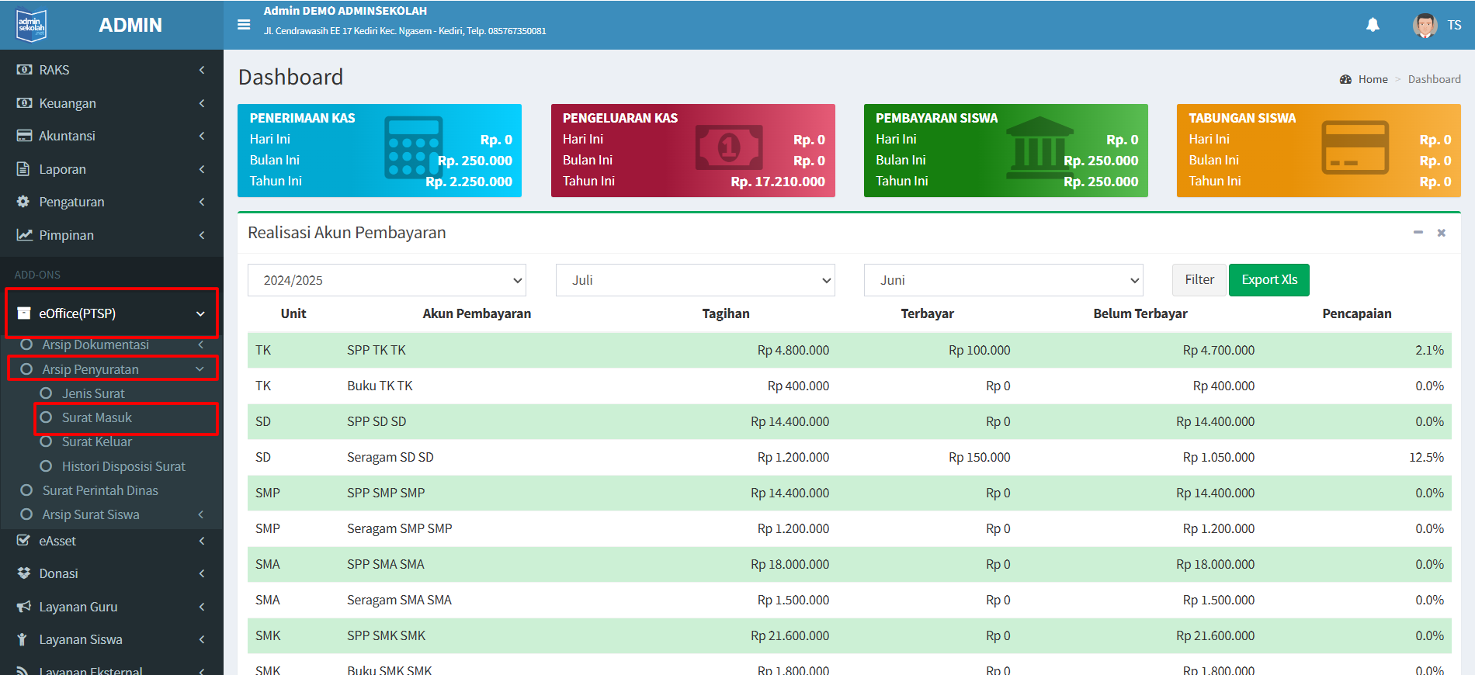Click the Layanan Guru megaphone icon
Viewport: 1475px width, 675px height.
(x=24, y=607)
